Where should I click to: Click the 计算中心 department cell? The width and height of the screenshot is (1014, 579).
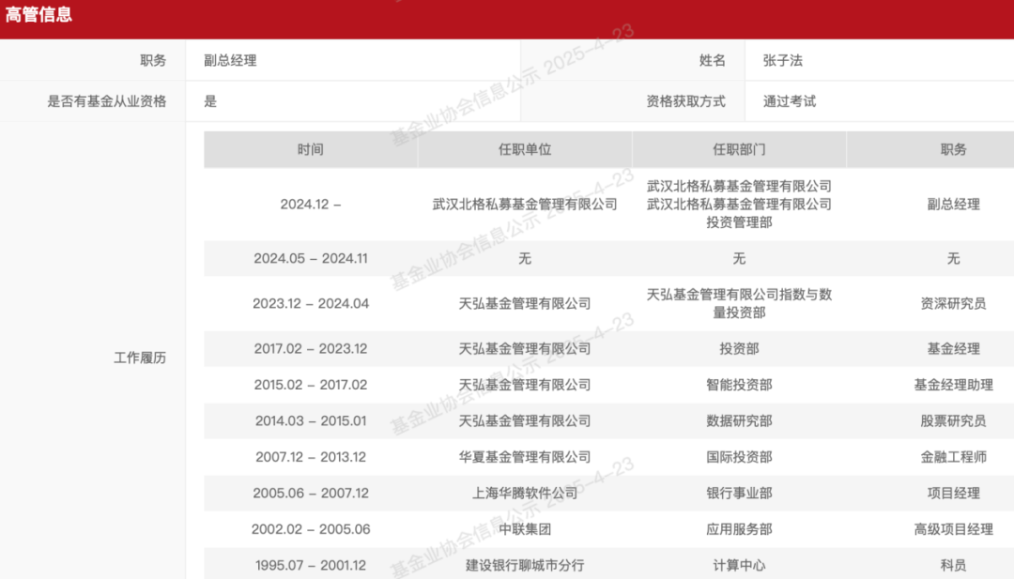(739, 566)
